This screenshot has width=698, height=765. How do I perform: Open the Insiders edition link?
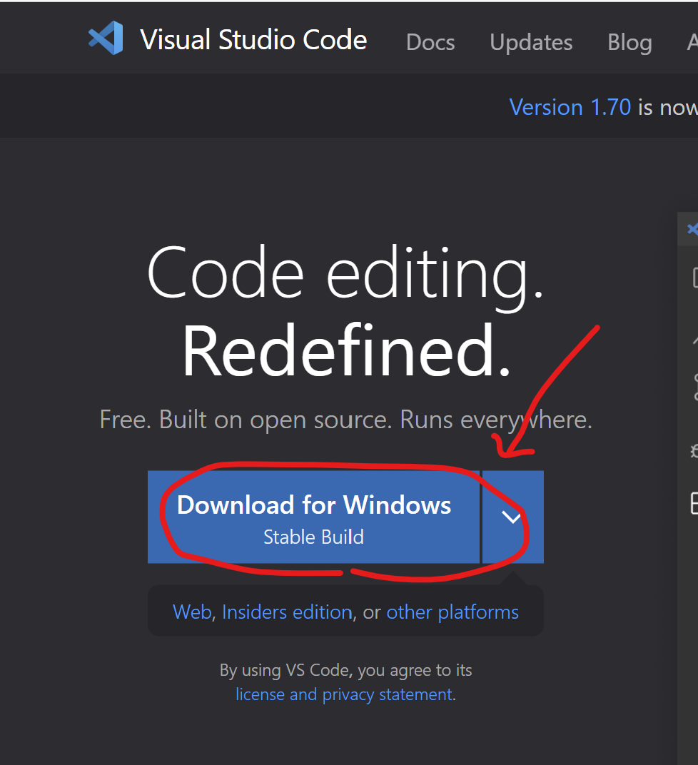(x=287, y=612)
